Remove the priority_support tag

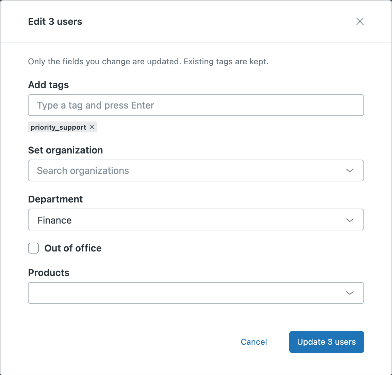coord(92,127)
